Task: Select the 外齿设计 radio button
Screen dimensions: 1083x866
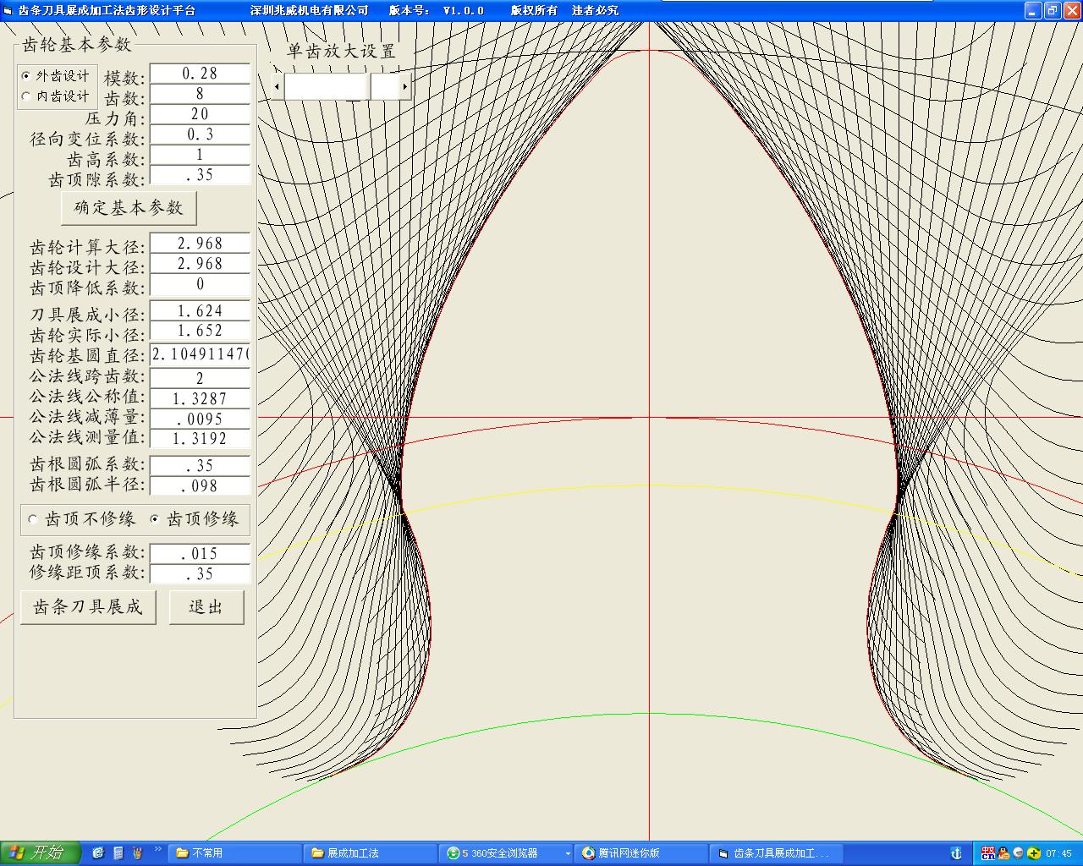Action: click(56, 76)
